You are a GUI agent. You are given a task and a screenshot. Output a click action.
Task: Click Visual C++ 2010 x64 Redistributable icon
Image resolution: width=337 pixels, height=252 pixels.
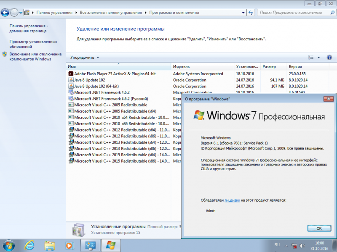(x=71, y=117)
